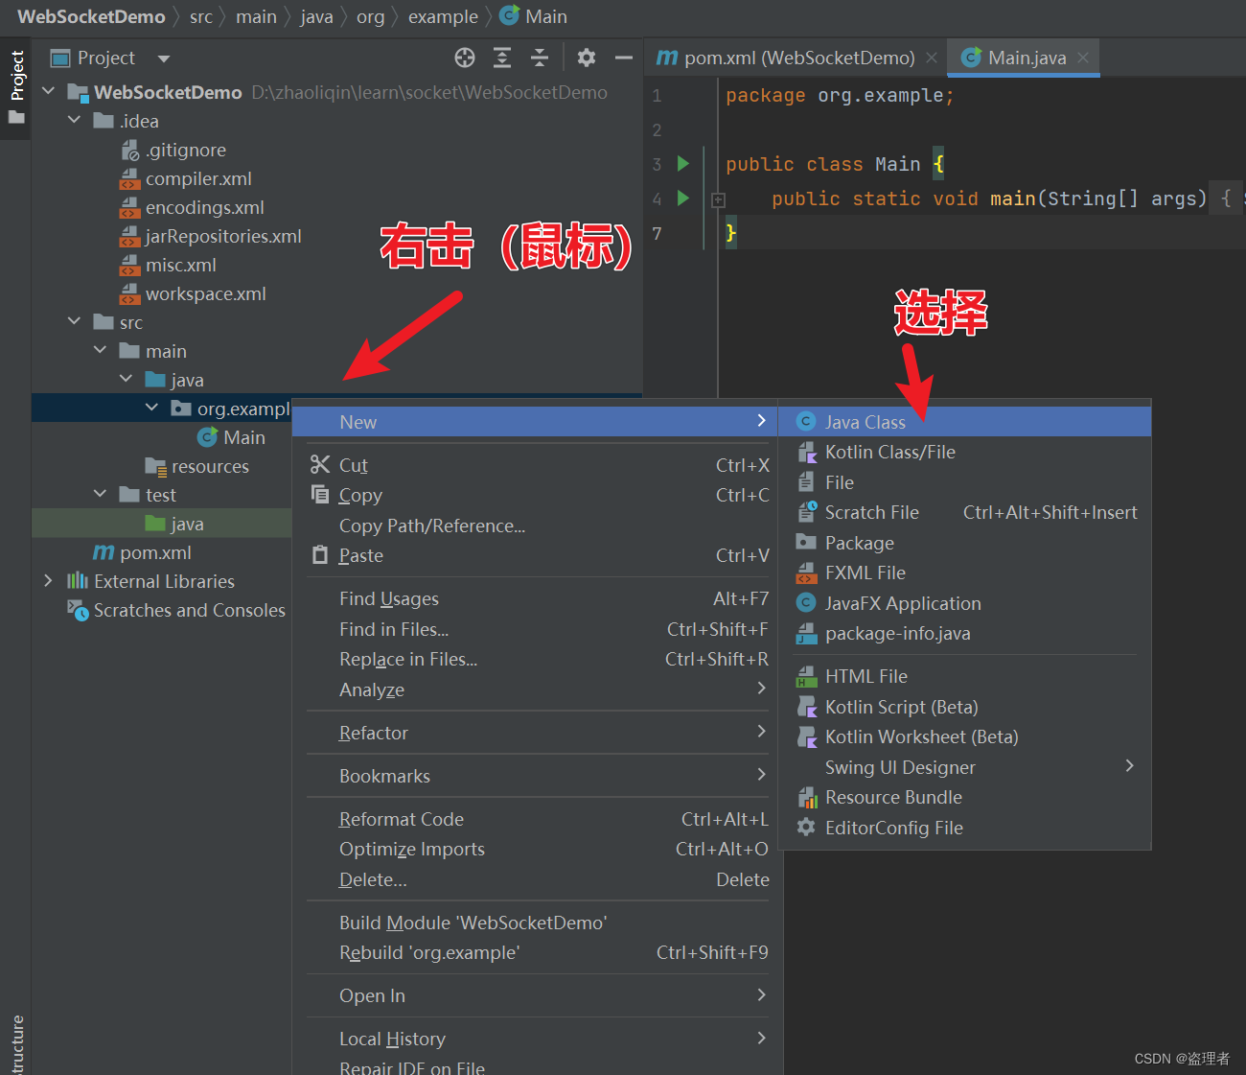
Task: Open Project panel settings gear
Action: (587, 58)
